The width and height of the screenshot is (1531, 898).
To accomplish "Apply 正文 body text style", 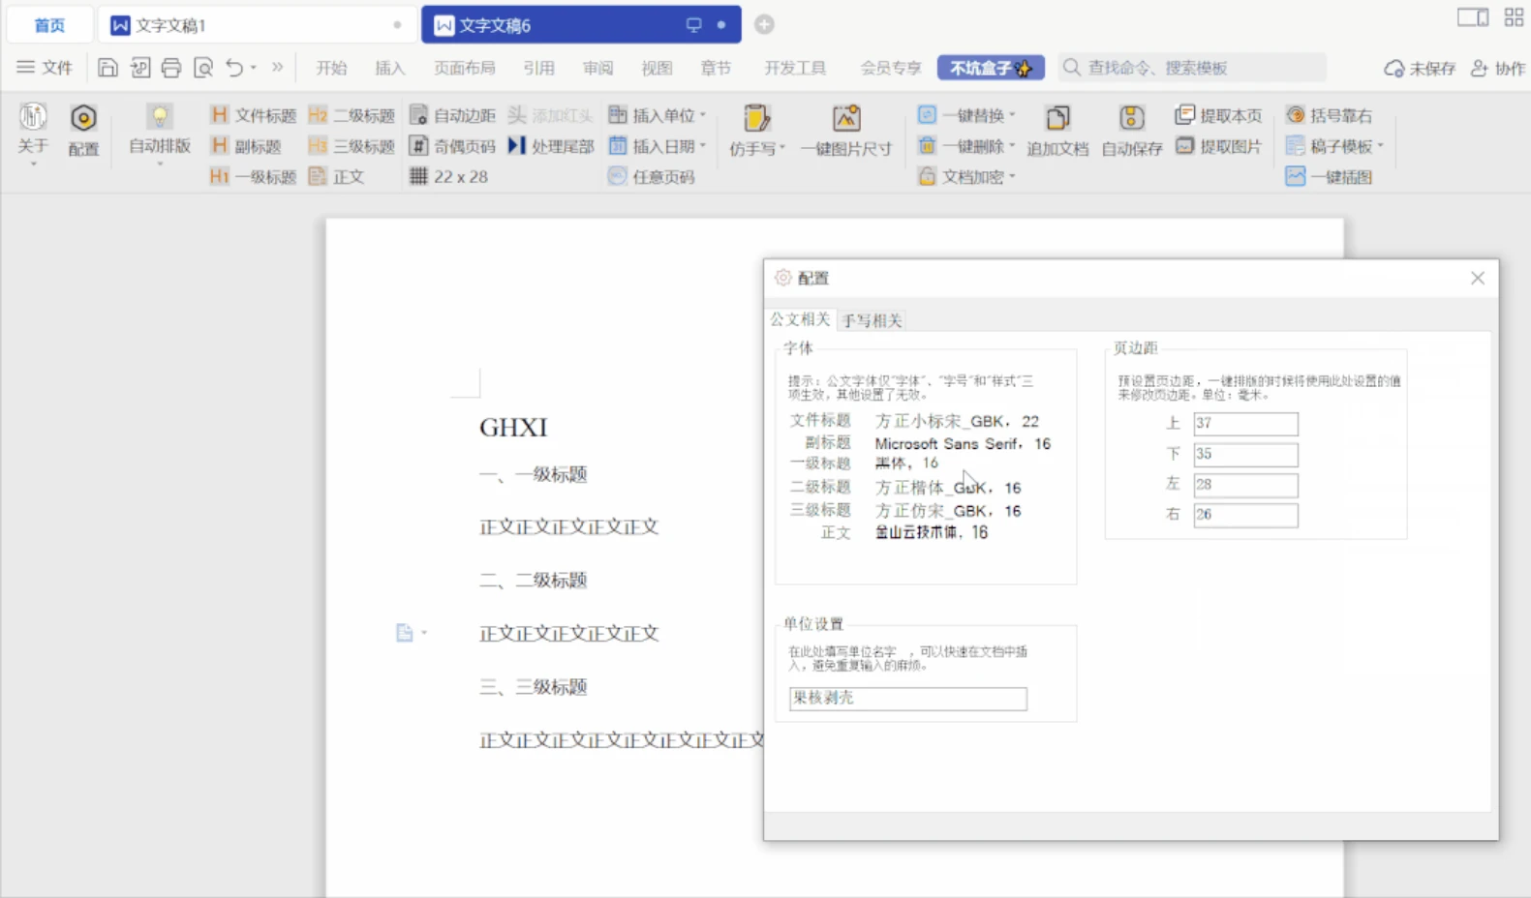I will point(336,177).
